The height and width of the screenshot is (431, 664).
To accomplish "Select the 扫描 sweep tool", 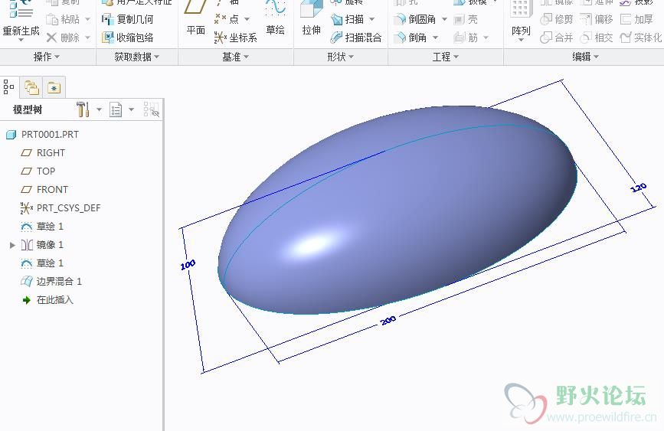I will 348,19.
